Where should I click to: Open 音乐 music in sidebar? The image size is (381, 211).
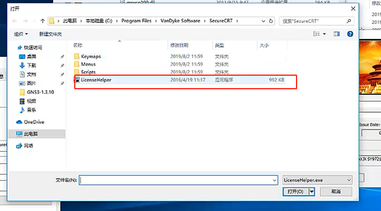tap(31, 110)
